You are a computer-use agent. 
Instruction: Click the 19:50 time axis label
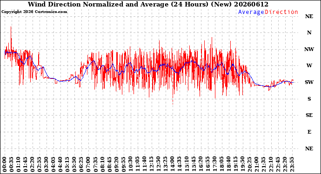point(242,165)
